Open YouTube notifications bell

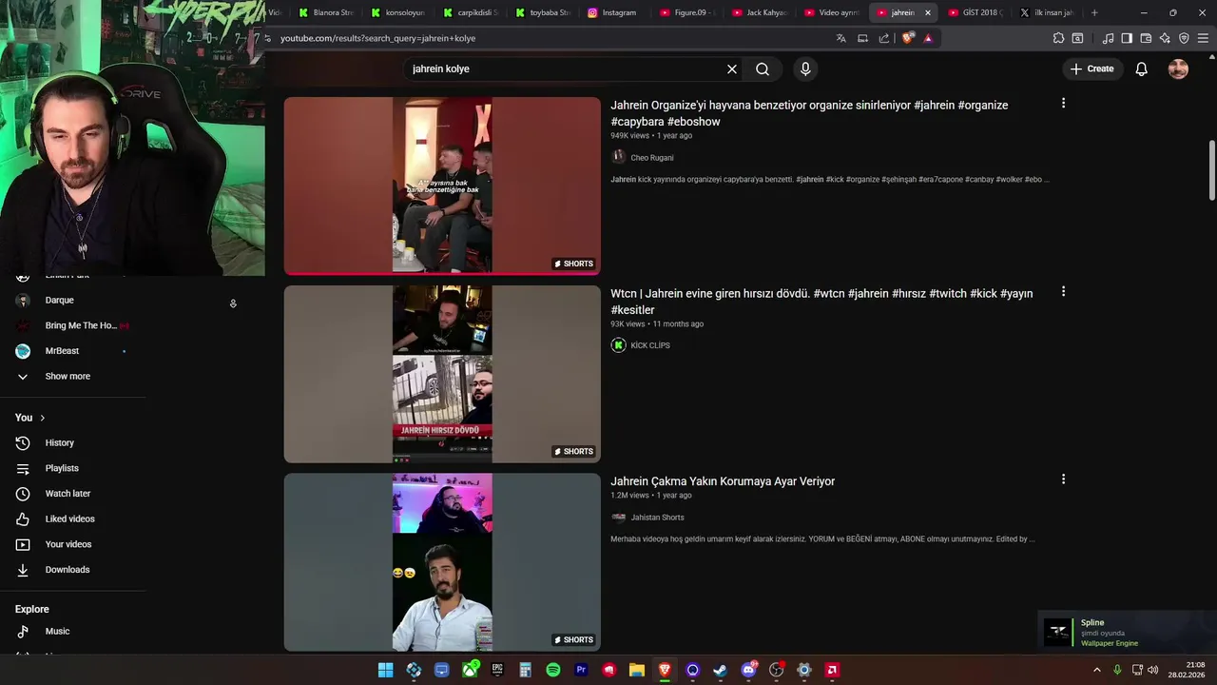(1142, 68)
